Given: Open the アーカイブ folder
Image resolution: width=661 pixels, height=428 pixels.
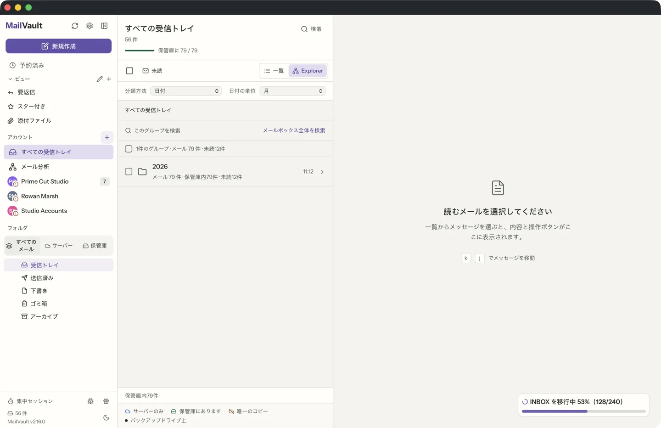Looking at the screenshot, I should [x=58, y=316].
